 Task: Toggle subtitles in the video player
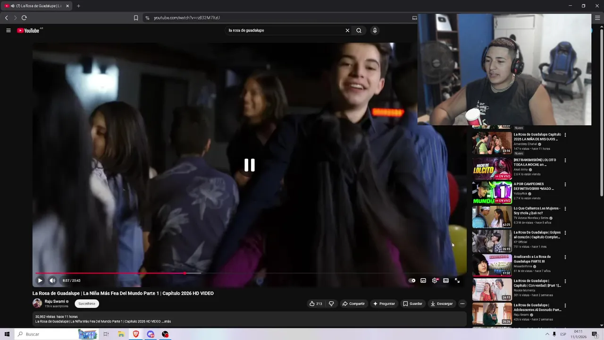point(423,280)
